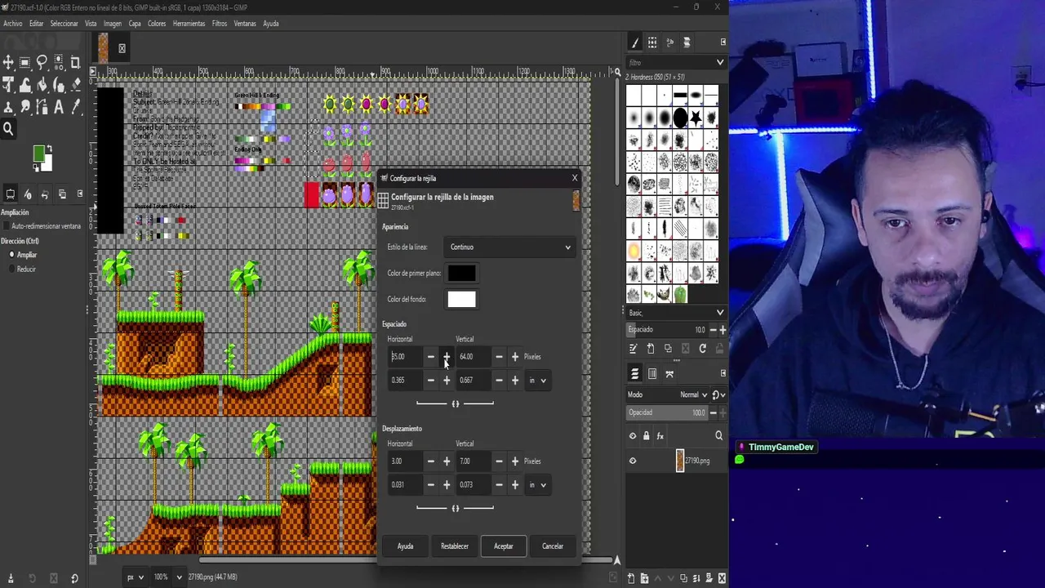Open the Fonts tab
The width and height of the screenshot is (1045, 588).
coord(669,42)
